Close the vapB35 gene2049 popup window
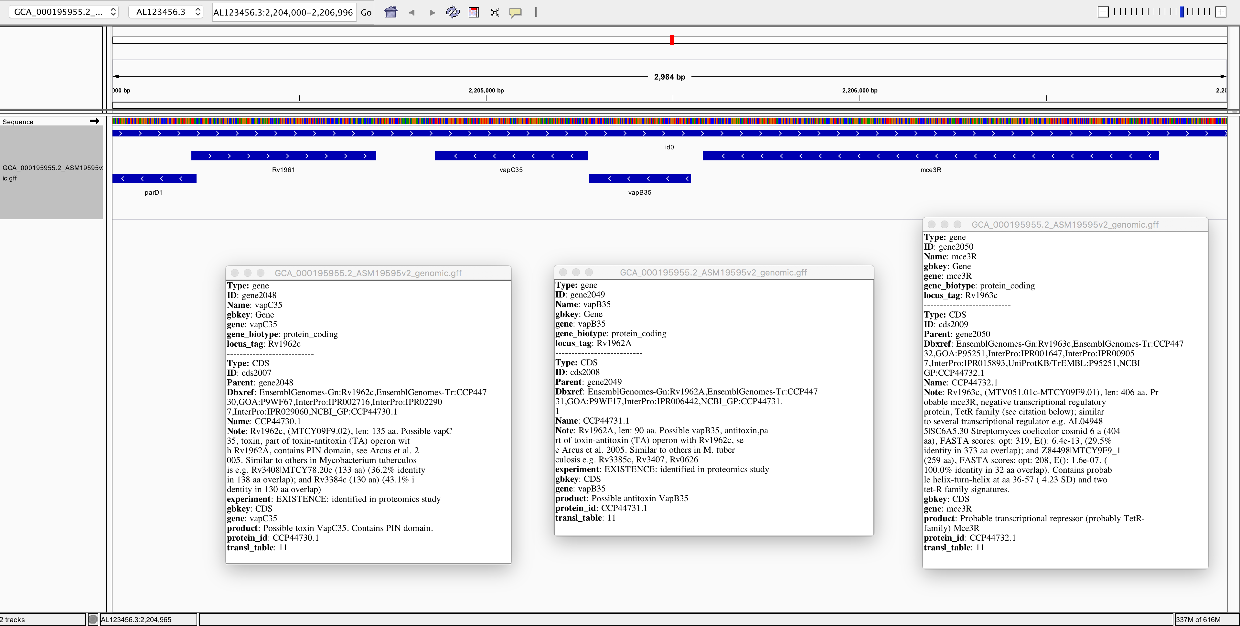 coord(563,273)
